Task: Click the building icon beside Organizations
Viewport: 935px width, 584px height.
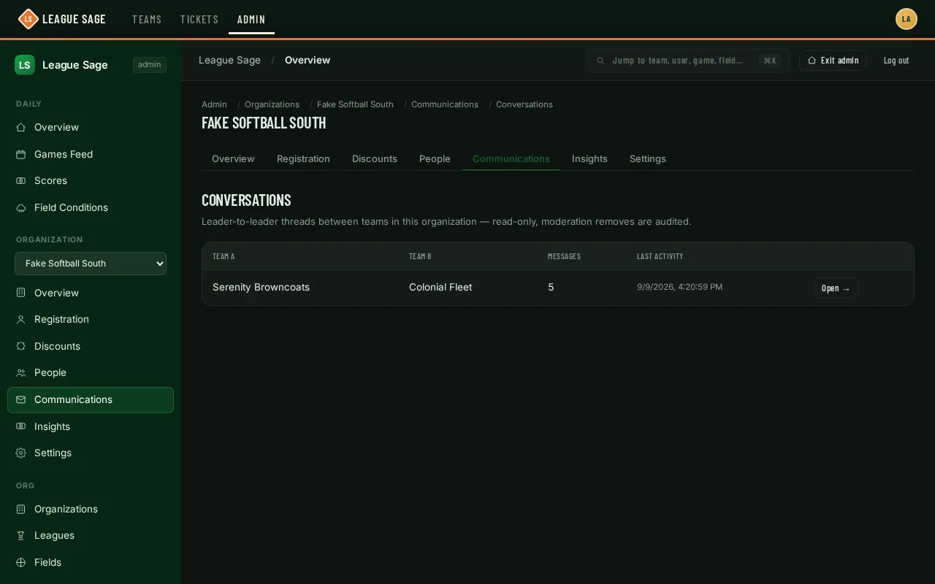Action: [21, 510]
